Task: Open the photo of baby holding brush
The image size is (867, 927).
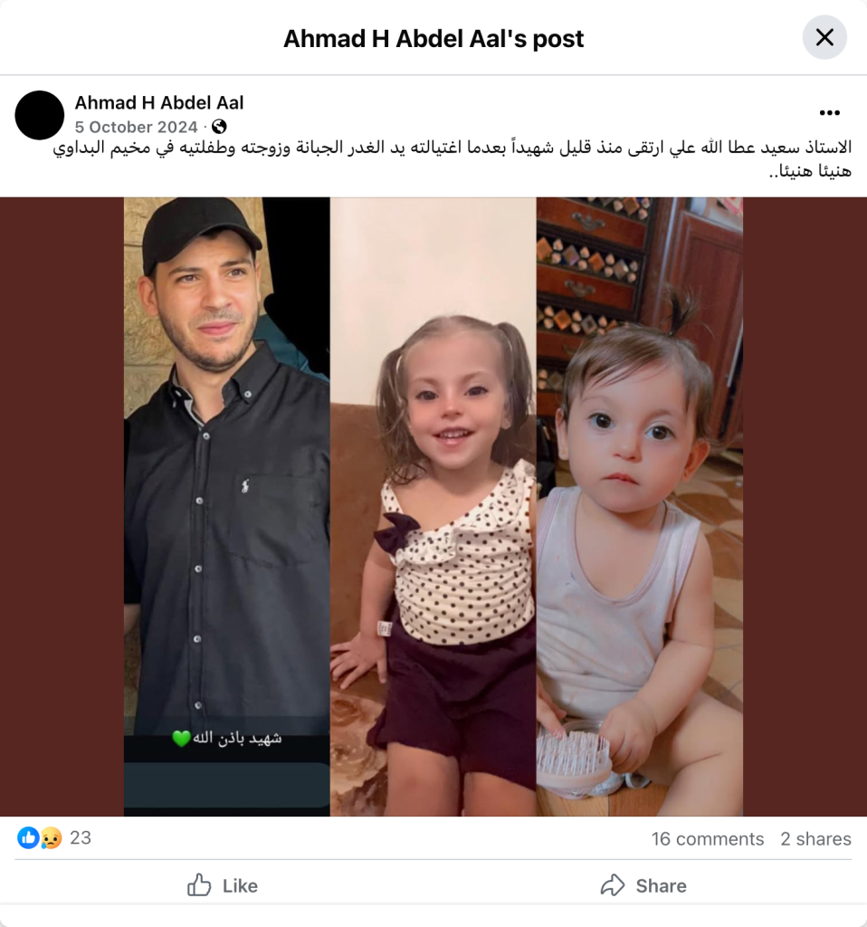Action: 640,507
